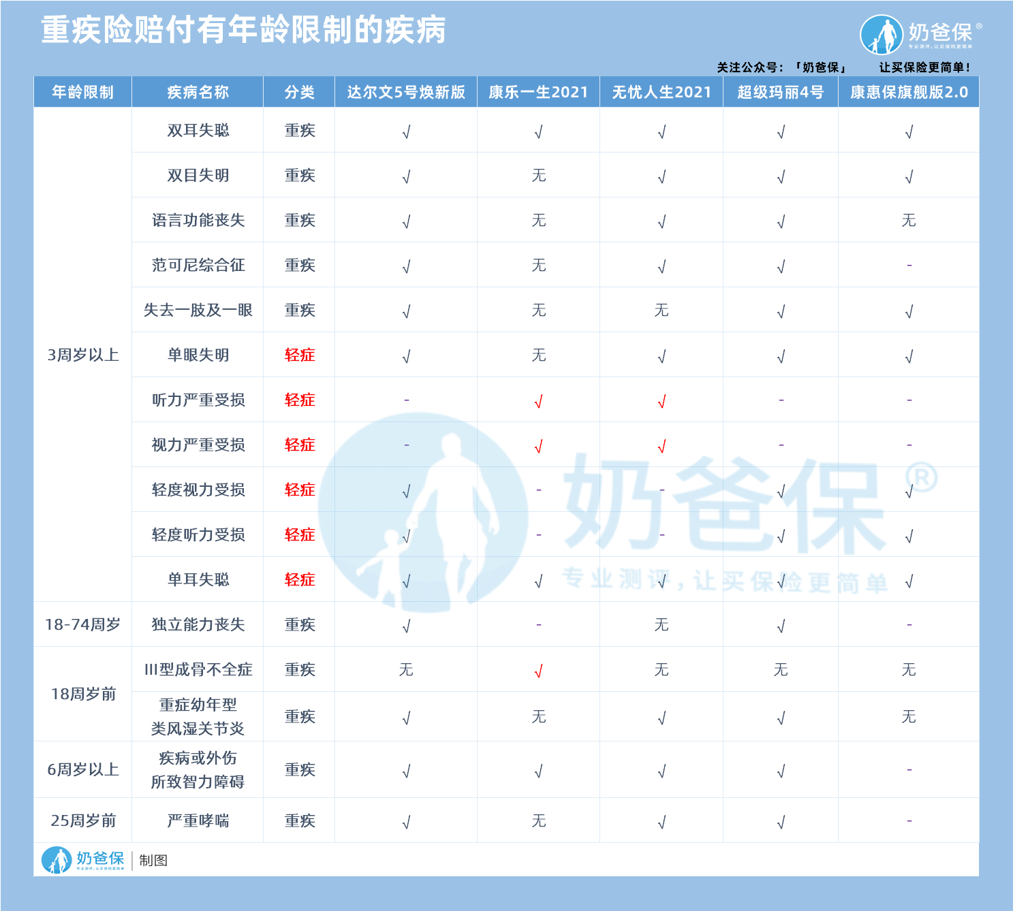Click 康惠保旗舰版2.0 无 cell for 重症幼年型类风湿关节炎
The image size is (1013, 911).
point(909,716)
